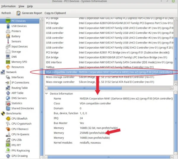This screenshot has height=159, width=178.
Task: Open the CPU Blowfish benchmark icon
Action: 8,119
